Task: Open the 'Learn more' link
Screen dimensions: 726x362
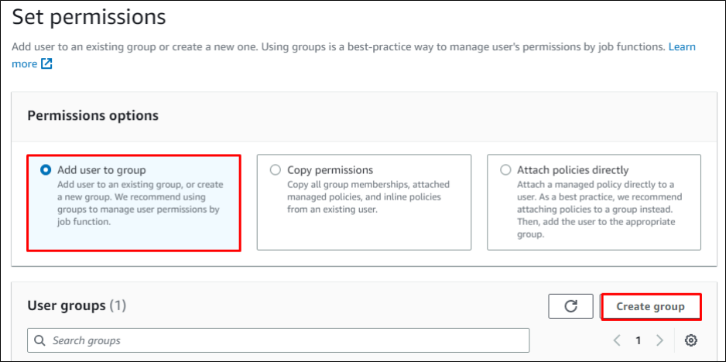Action: click(x=681, y=47)
